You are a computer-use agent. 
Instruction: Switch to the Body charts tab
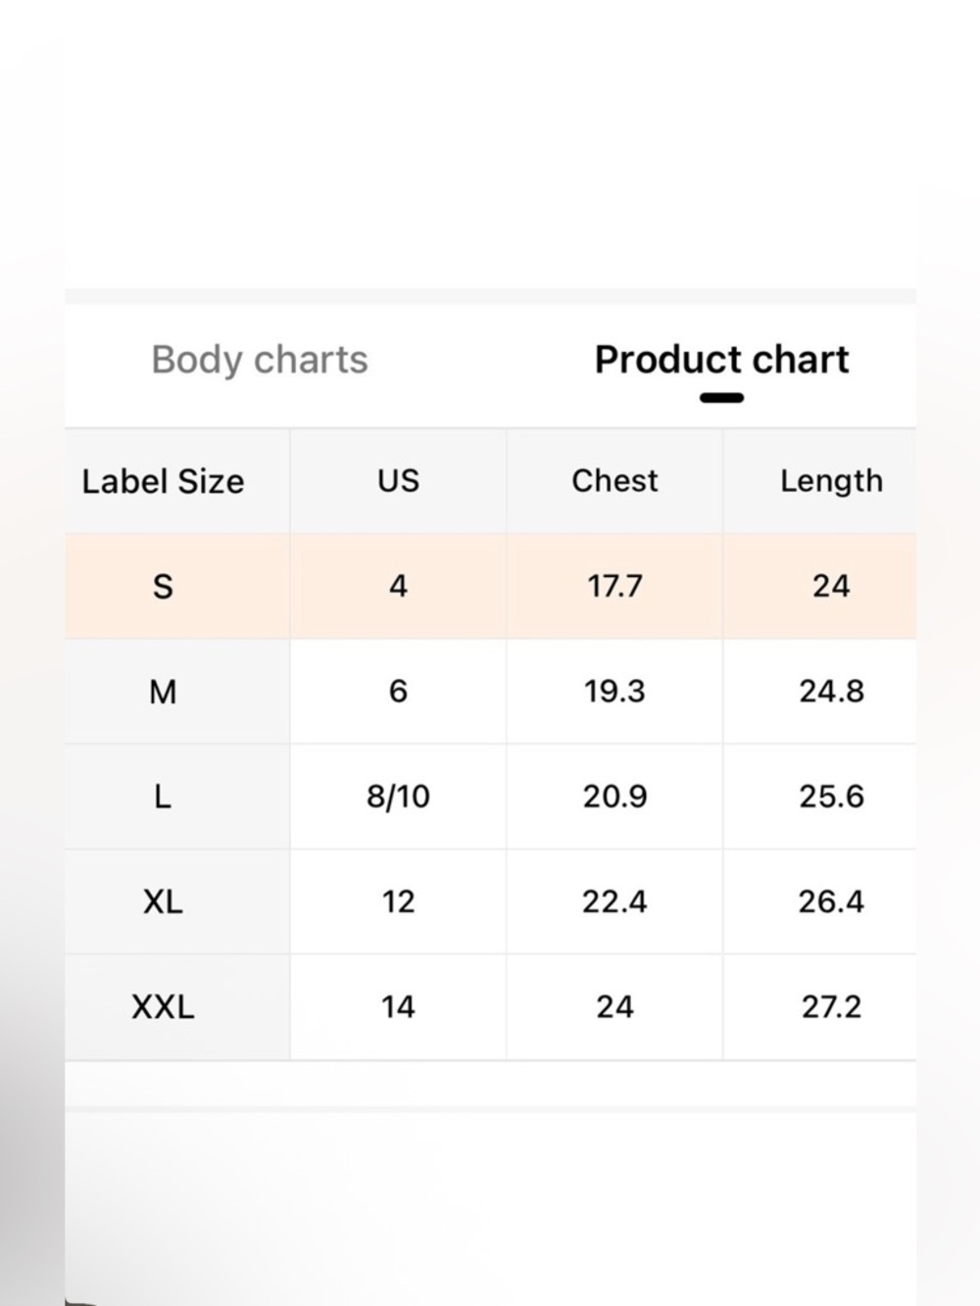[x=260, y=360]
